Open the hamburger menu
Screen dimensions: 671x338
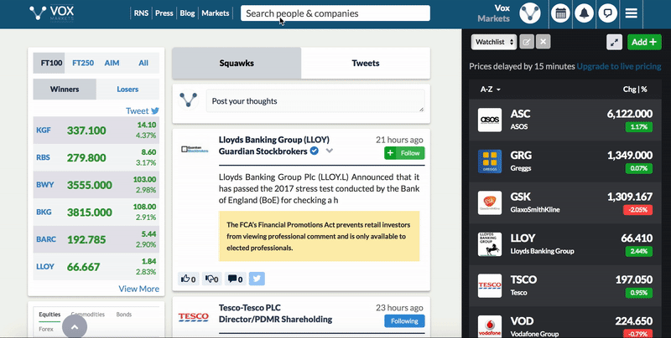[x=632, y=13]
